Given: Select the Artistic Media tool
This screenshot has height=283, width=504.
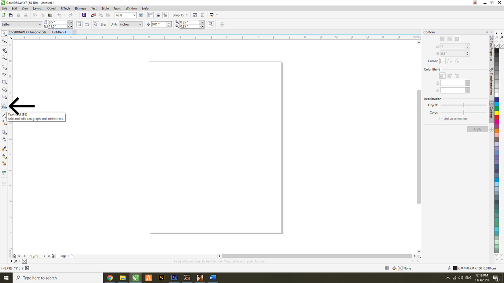Looking at the screenshot, I should point(4,74).
